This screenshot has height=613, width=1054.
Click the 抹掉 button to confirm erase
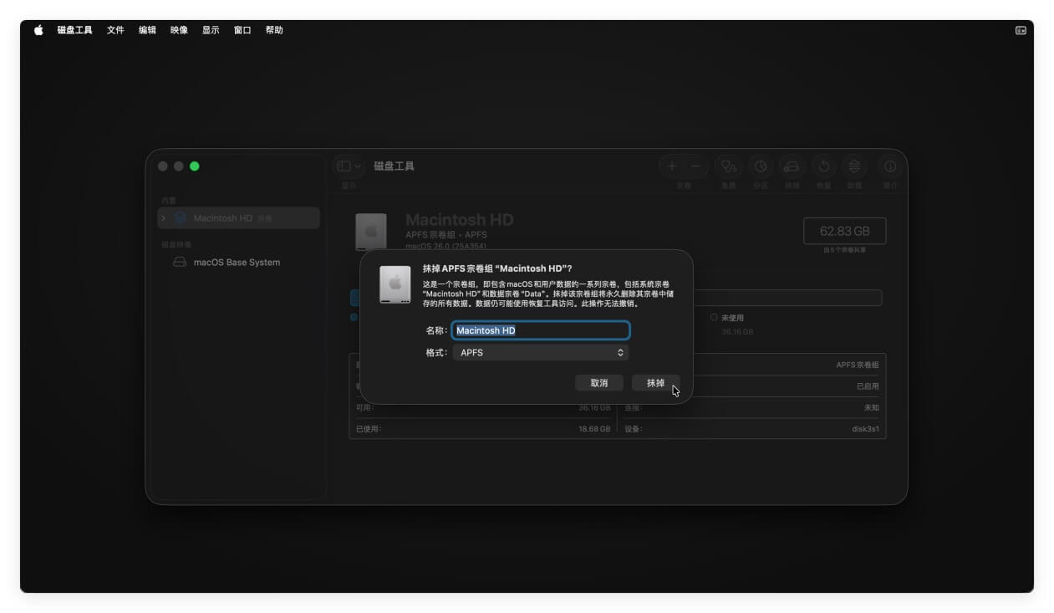[655, 383]
